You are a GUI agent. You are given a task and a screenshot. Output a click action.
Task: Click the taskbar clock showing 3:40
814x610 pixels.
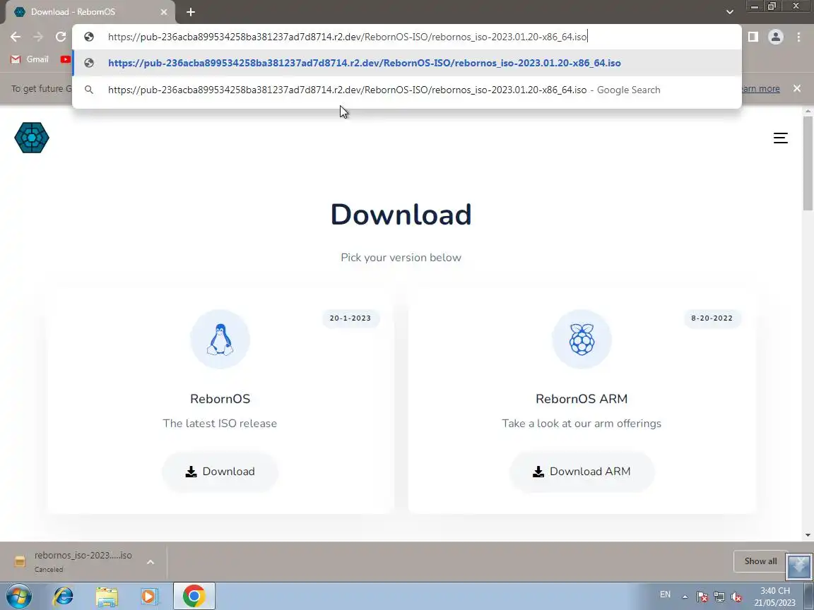point(774,597)
